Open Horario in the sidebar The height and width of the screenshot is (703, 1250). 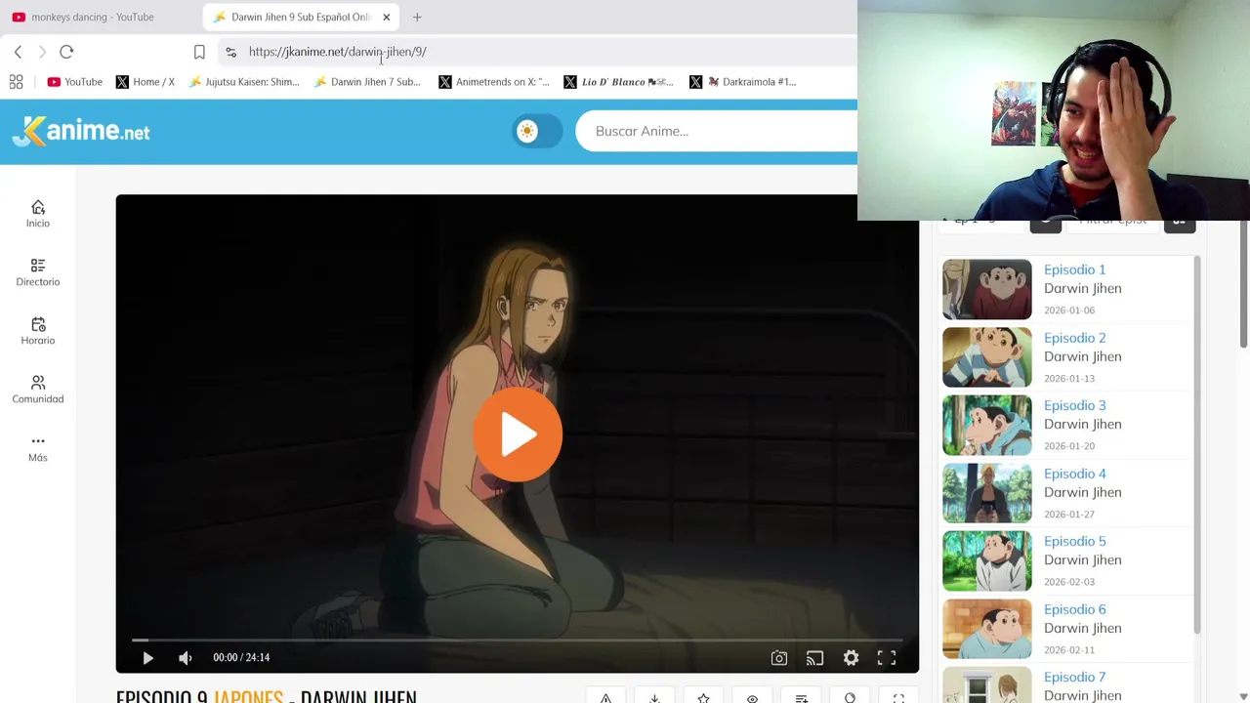(x=38, y=331)
